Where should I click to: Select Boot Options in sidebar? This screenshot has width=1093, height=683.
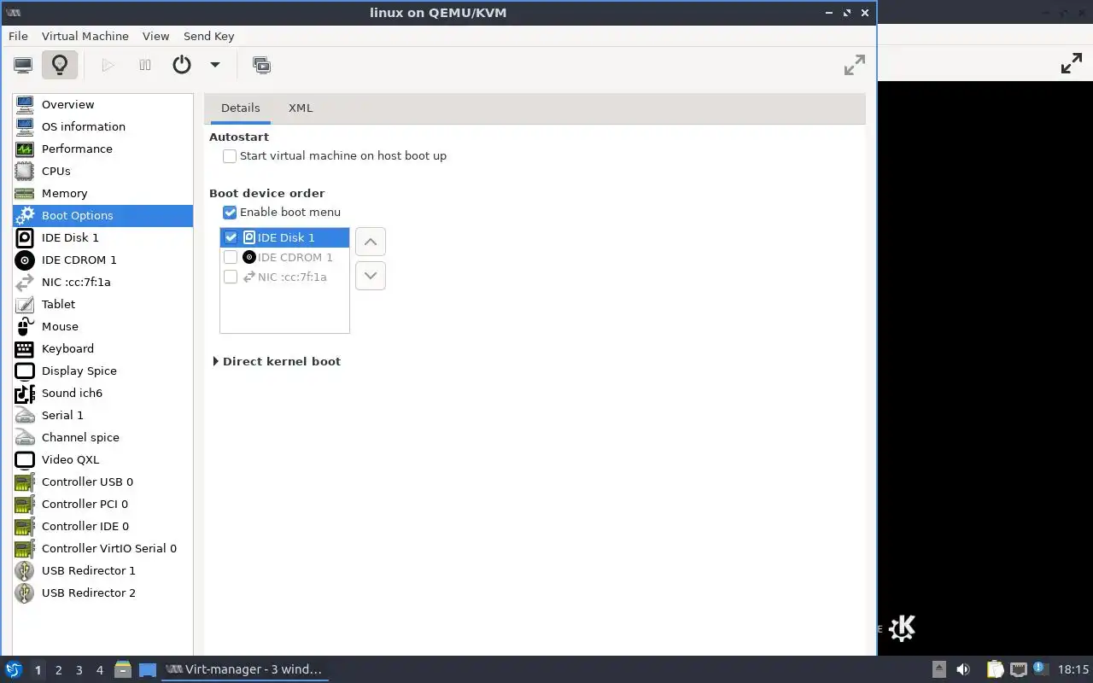pyautogui.click(x=102, y=215)
